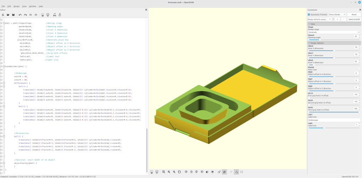Switch to Front view cube icon

point(207,172)
